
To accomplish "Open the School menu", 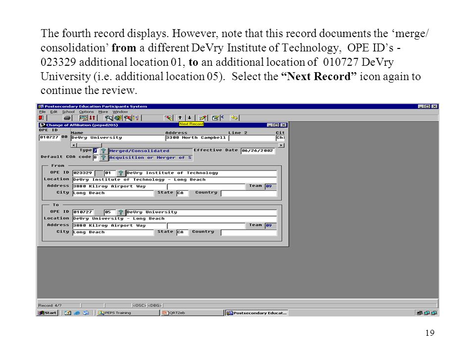I will [x=68, y=112].
